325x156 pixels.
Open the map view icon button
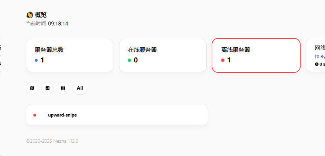[32, 88]
